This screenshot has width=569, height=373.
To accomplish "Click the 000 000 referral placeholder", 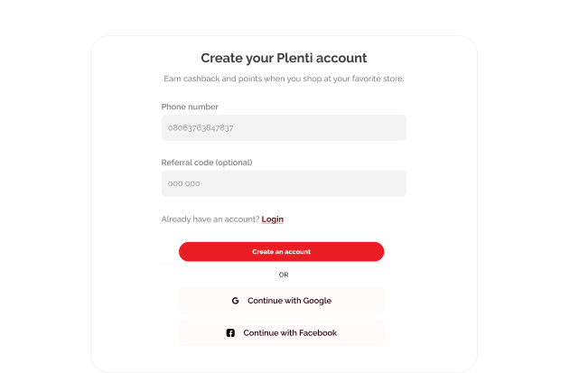I will [x=184, y=183].
